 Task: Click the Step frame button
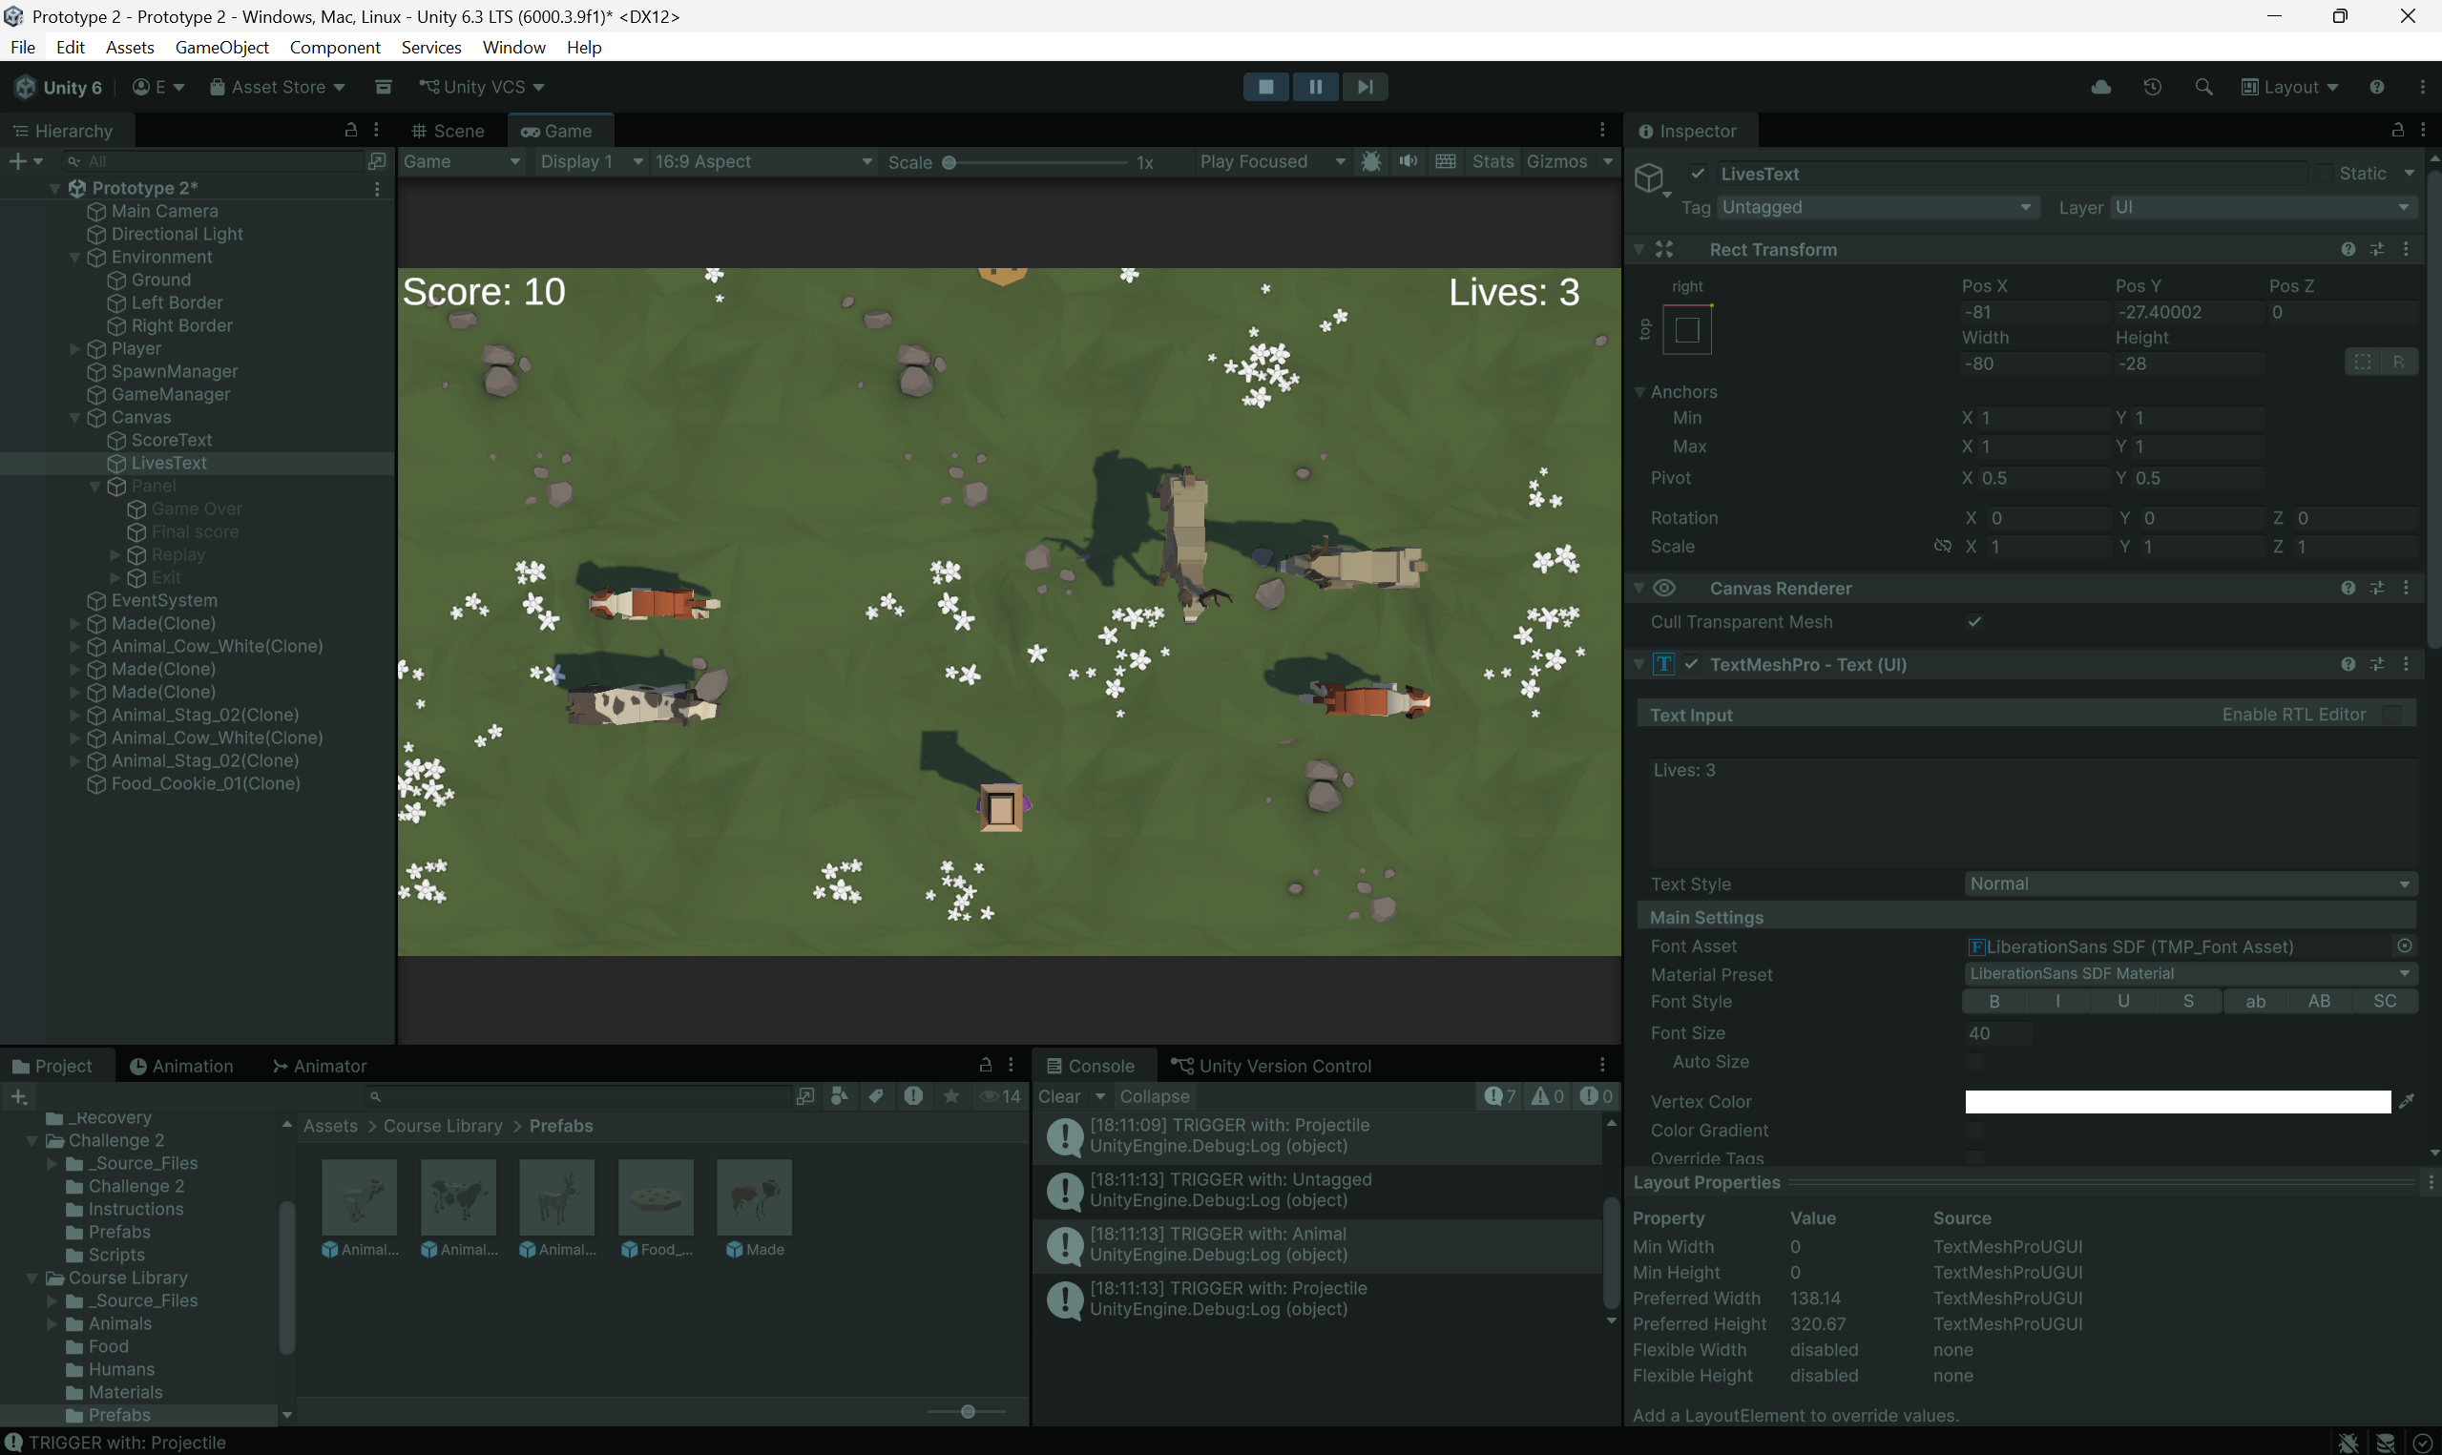pyautogui.click(x=1365, y=86)
